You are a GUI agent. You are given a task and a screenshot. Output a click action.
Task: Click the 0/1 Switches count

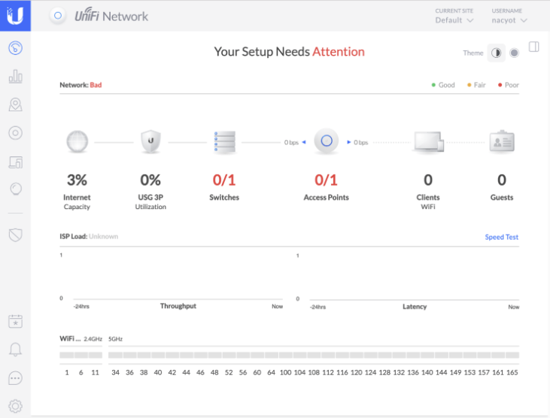coord(224,180)
